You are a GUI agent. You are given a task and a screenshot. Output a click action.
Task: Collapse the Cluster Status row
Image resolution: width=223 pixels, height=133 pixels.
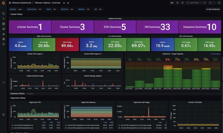16,14
